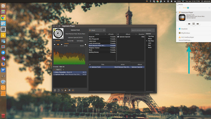The image size is (211, 119).
Task: Toggle repeat-all button in playlist toolbar
Action: click(x=58, y=90)
